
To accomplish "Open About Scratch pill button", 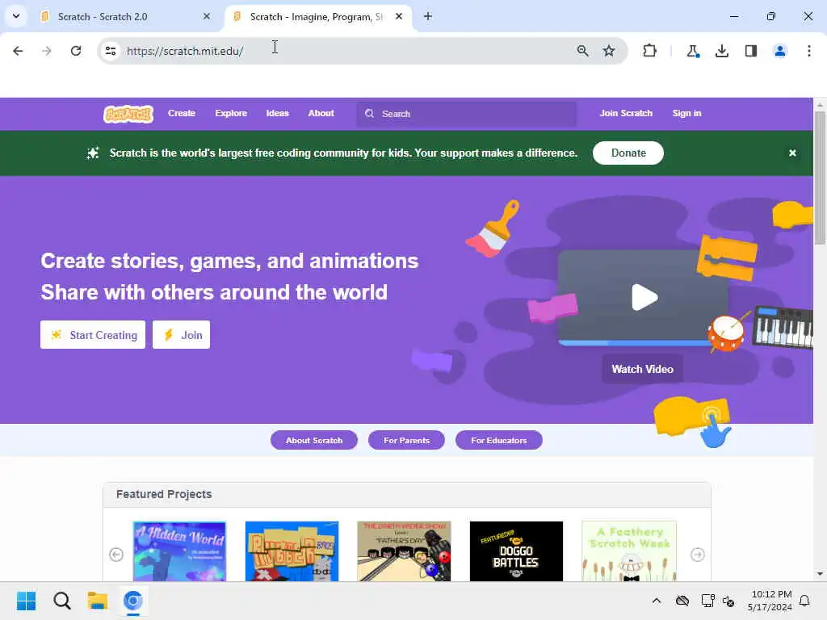I will click(x=314, y=440).
